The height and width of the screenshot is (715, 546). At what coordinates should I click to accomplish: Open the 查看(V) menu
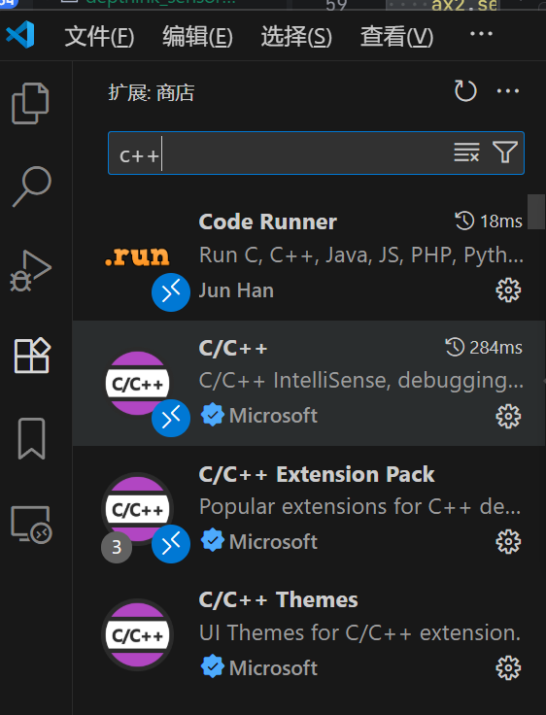point(396,37)
